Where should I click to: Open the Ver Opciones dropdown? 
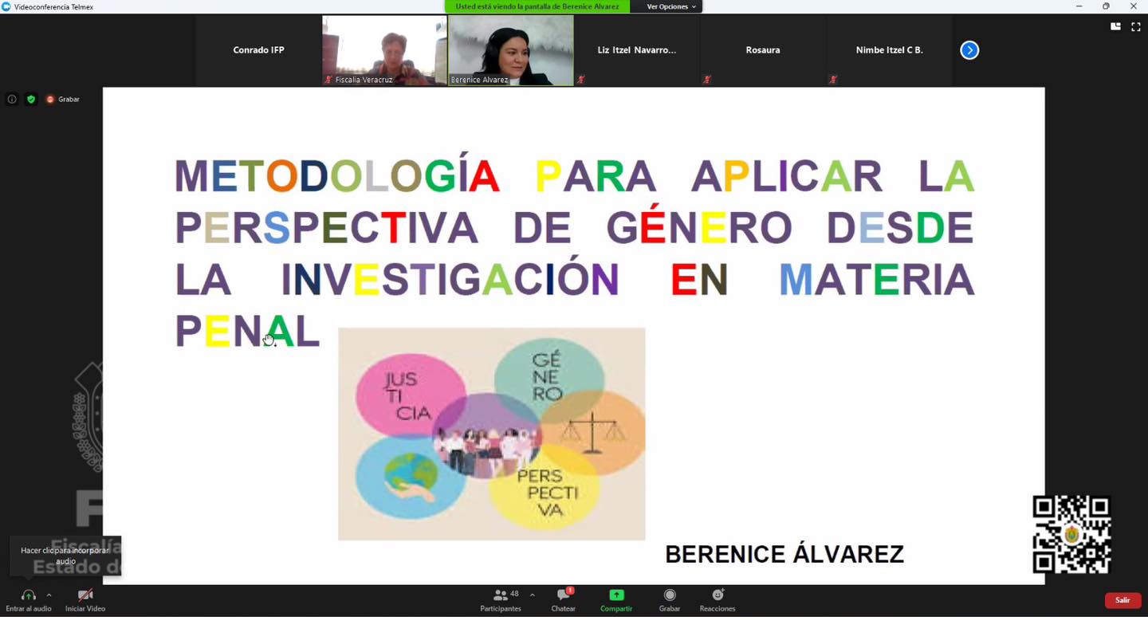pyautogui.click(x=671, y=6)
